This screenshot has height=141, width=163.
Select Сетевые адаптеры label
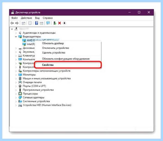[33, 98]
